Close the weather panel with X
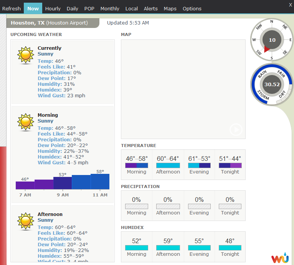This screenshot has width=294, height=265. (x=290, y=4)
